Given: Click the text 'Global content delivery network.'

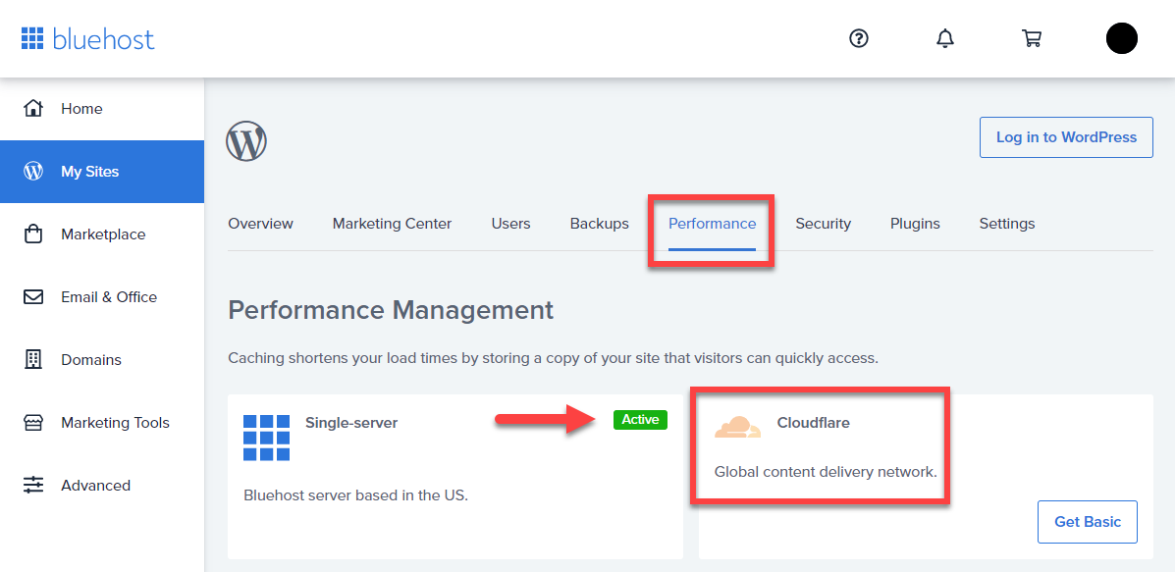Looking at the screenshot, I should point(826,473).
